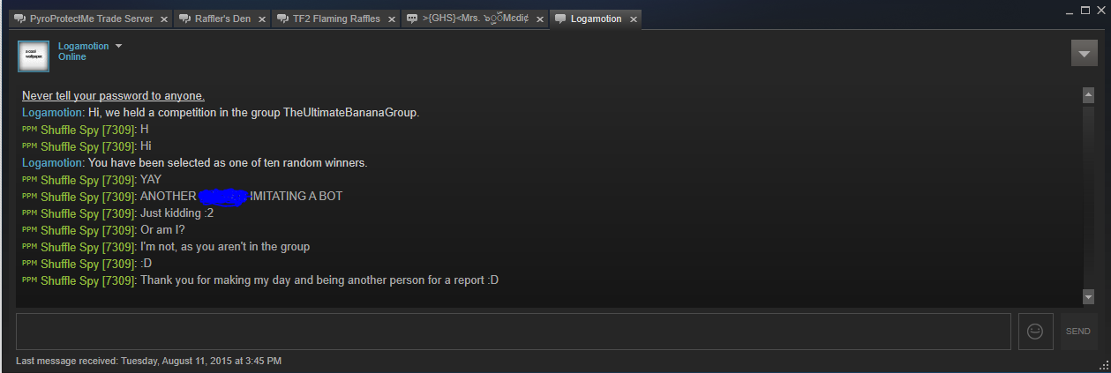Focus the message text input box
The width and height of the screenshot is (1111, 373).
click(514, 331)
